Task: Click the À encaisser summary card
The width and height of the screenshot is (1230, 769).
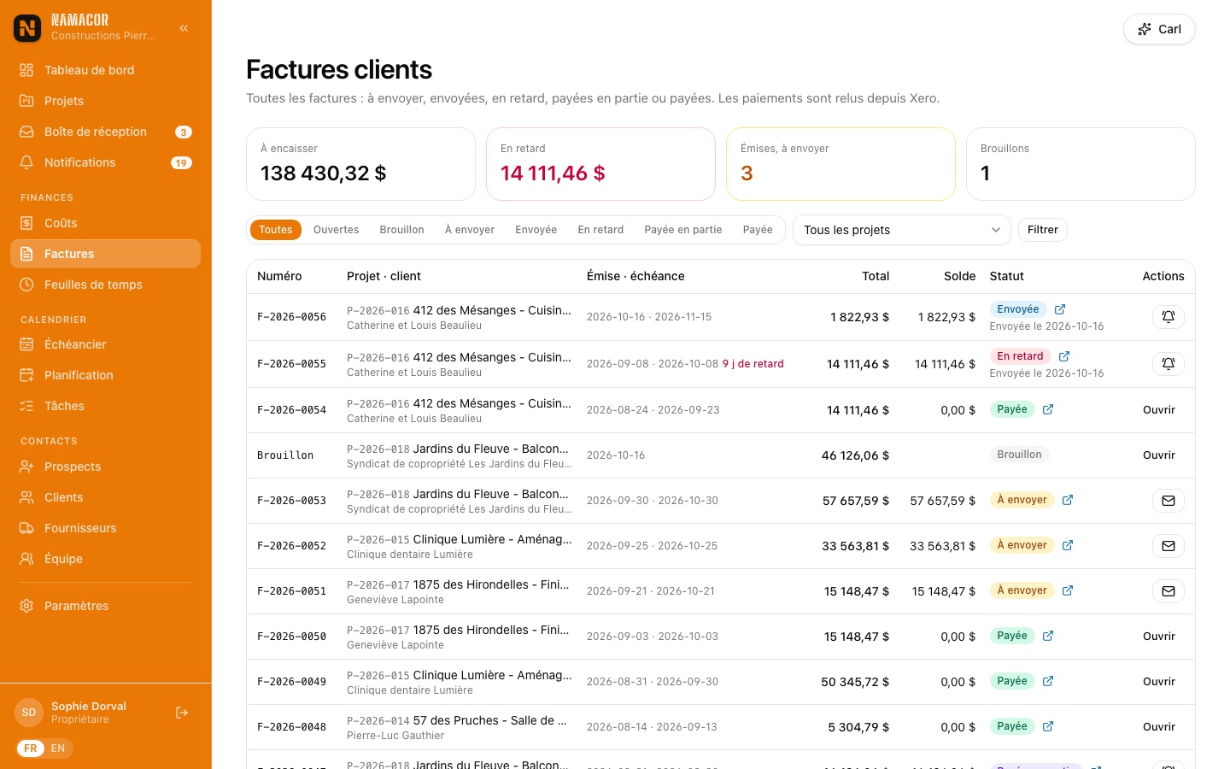Action: [x=360, y=164]
